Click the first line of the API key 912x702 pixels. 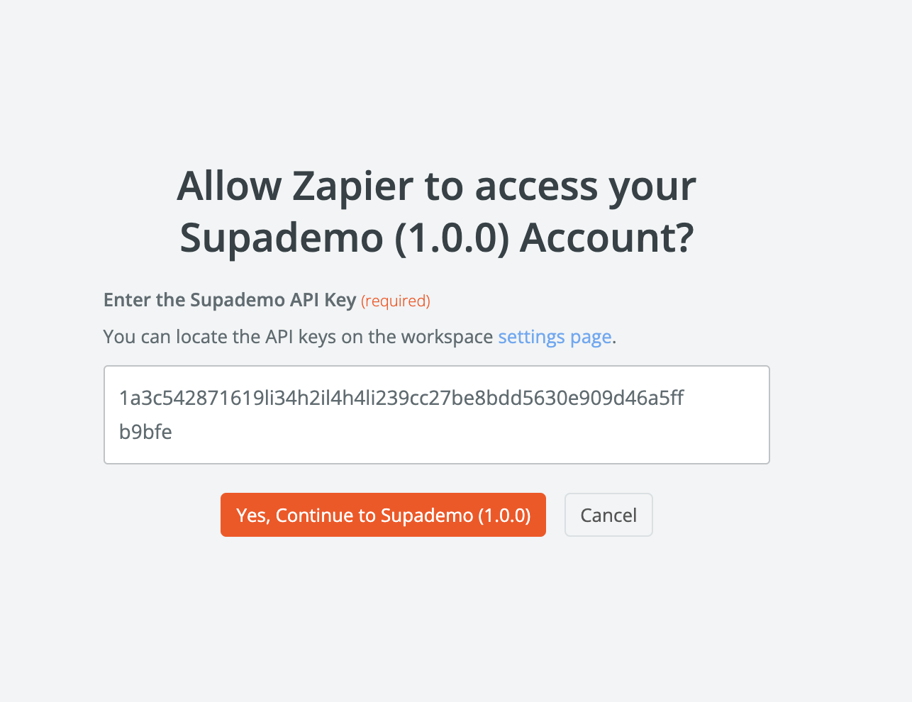pyautogui.click(x=401, y=398)
